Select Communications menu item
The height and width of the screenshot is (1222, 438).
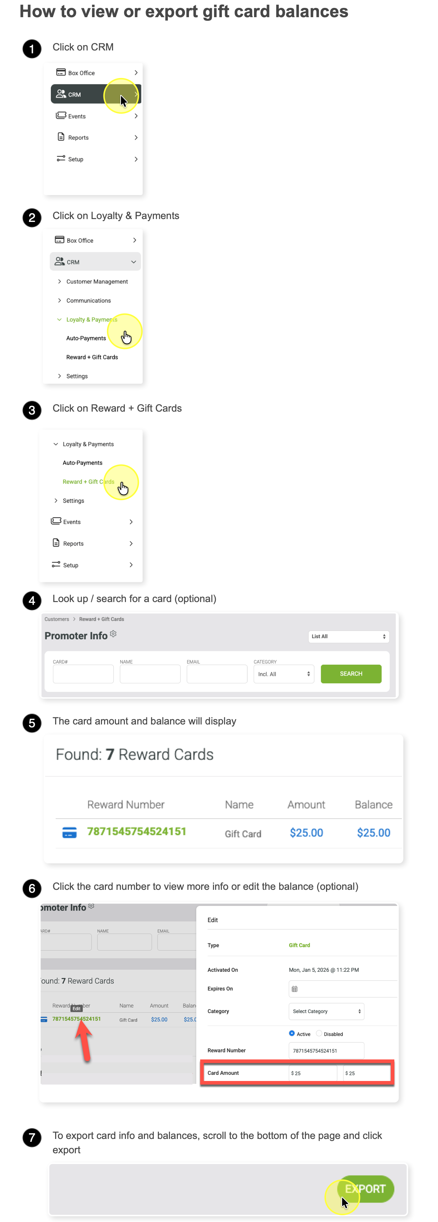click(88, 300)
